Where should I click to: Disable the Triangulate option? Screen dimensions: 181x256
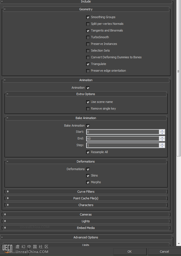[88, 64]
